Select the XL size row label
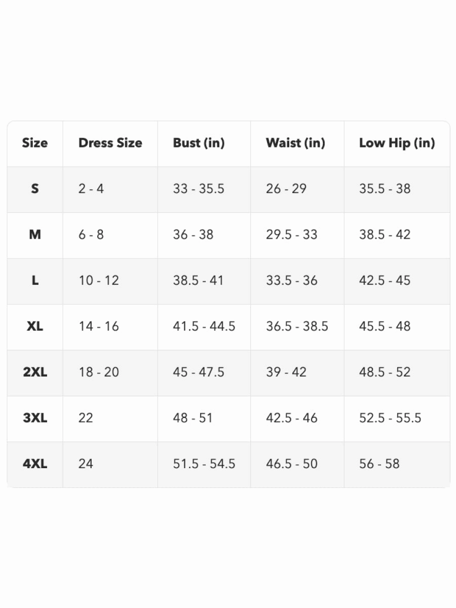This screenshot has height=608, width=456. coord(35,326)
